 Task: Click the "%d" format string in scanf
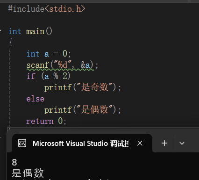pos(63,65)
